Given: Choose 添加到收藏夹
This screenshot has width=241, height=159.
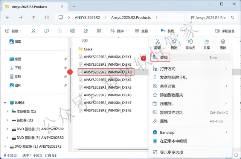Looking at the screenshot, I should coord(190,95).
